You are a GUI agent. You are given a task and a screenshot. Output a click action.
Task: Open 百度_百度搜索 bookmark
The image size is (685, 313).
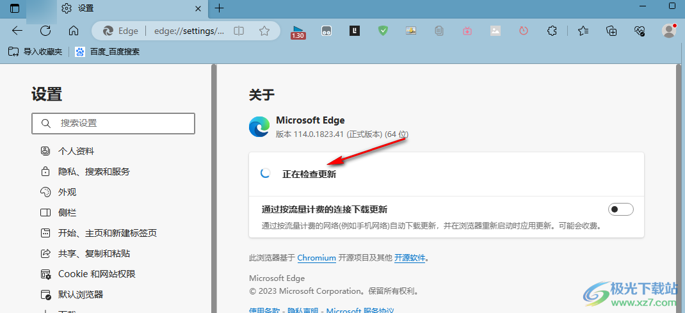coord(108,51)
